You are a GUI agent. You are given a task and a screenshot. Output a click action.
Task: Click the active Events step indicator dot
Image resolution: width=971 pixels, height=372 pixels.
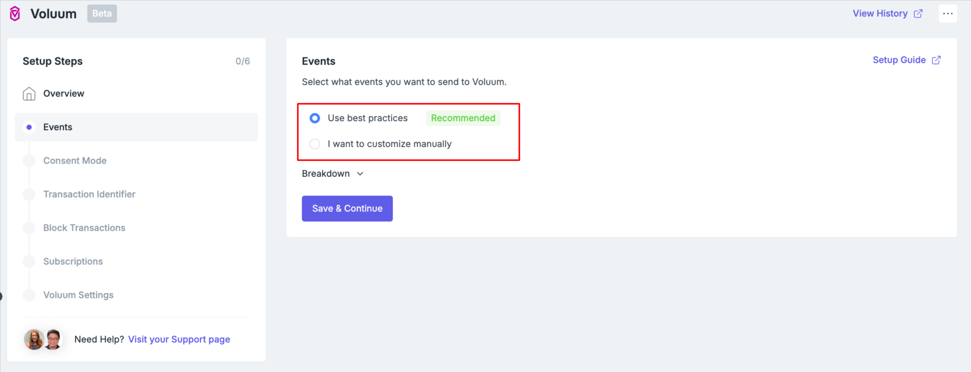[29, 127]
